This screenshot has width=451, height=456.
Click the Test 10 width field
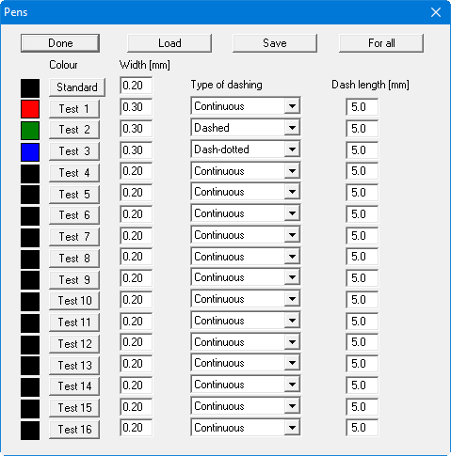[x=137, y=300]
